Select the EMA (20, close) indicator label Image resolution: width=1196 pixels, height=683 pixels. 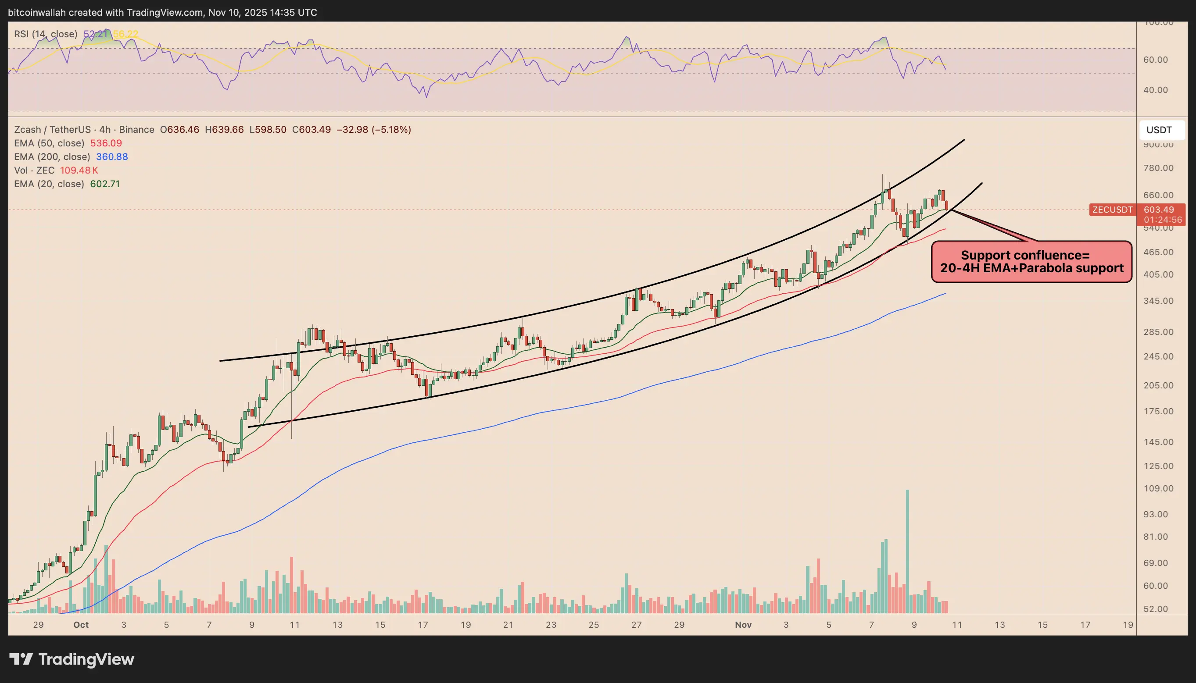(49, 184)
